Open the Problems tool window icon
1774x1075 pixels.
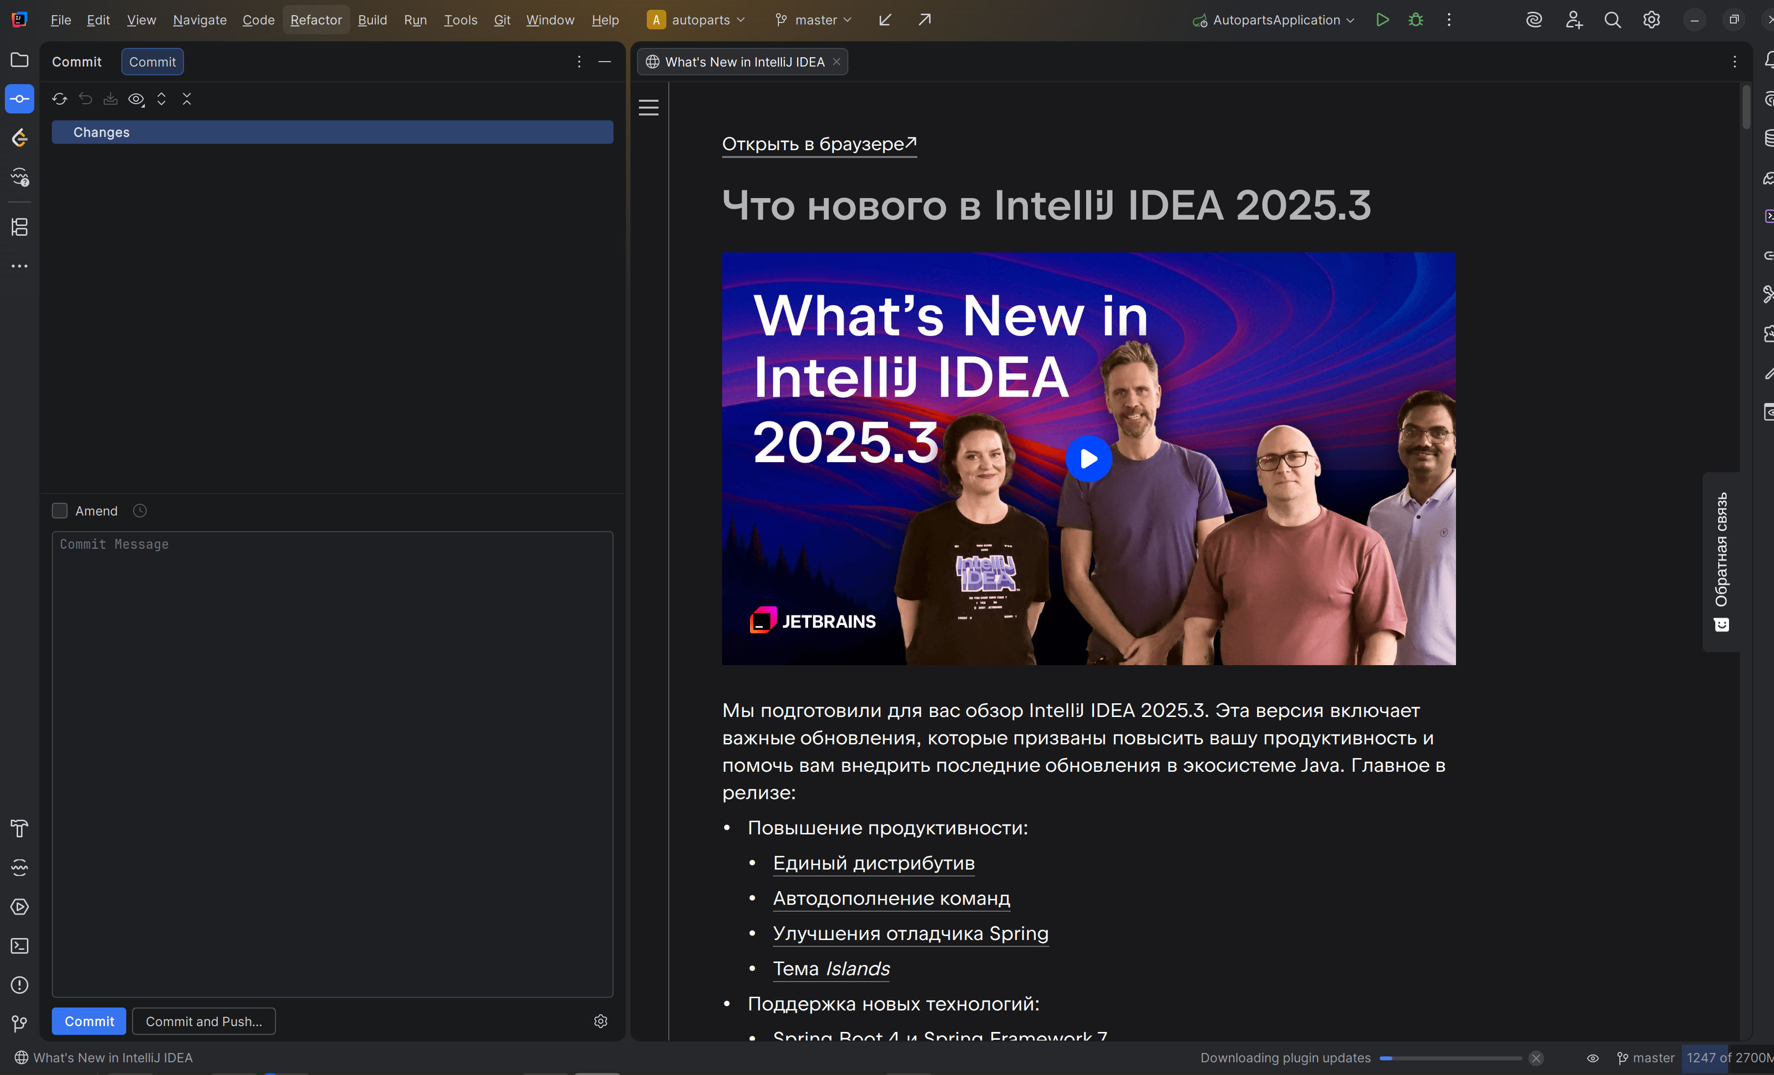[x=20, y=985]
